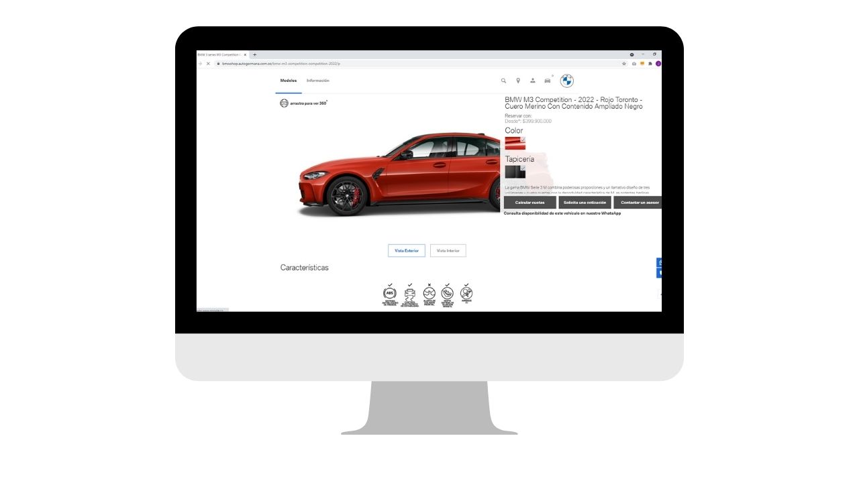Open the car garage icon in header
The height and width of the screenshot is (483, 859).
tap(548, 80)
